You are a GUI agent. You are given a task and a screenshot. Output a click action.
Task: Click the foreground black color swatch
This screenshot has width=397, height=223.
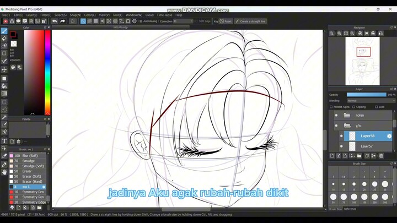[x=13, y=34]
